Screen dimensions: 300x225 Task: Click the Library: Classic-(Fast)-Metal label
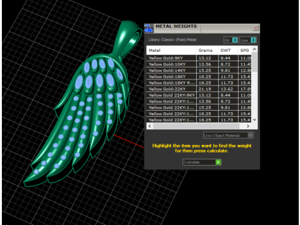point(172,40)
